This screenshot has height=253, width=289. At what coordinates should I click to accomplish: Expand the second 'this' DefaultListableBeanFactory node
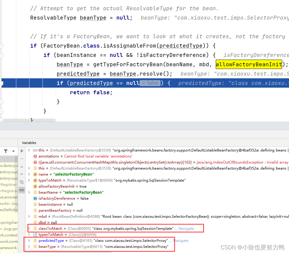coord(29,168)
